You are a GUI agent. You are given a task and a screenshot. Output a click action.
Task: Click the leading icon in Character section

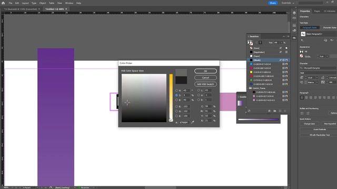point(323,78)
